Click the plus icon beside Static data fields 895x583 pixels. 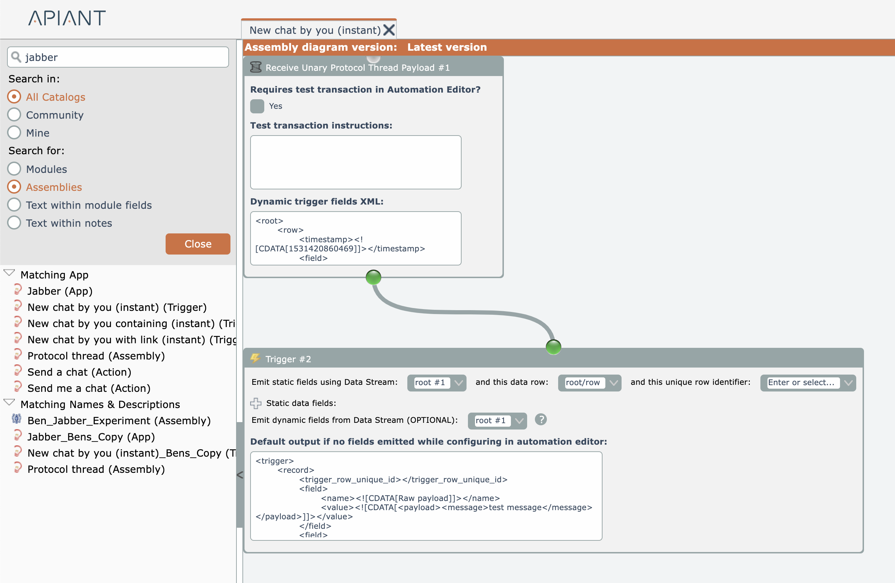point(256,403)
